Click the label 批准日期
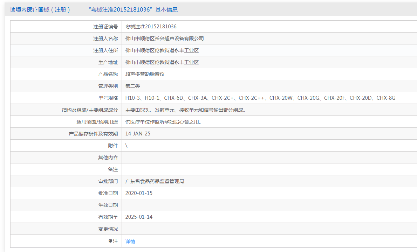This screenshot has height=252, width=417. point(108,193)
